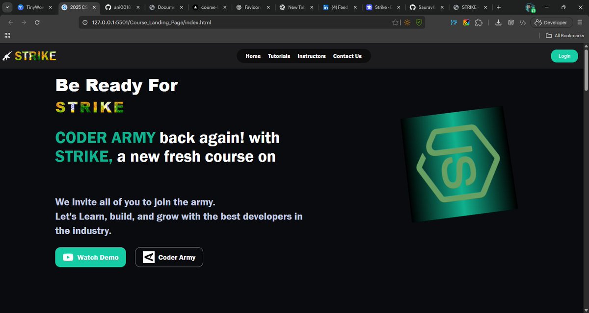The image size is (589, 313).
Task: Open a new browser tab
Action: coord(499,7)
